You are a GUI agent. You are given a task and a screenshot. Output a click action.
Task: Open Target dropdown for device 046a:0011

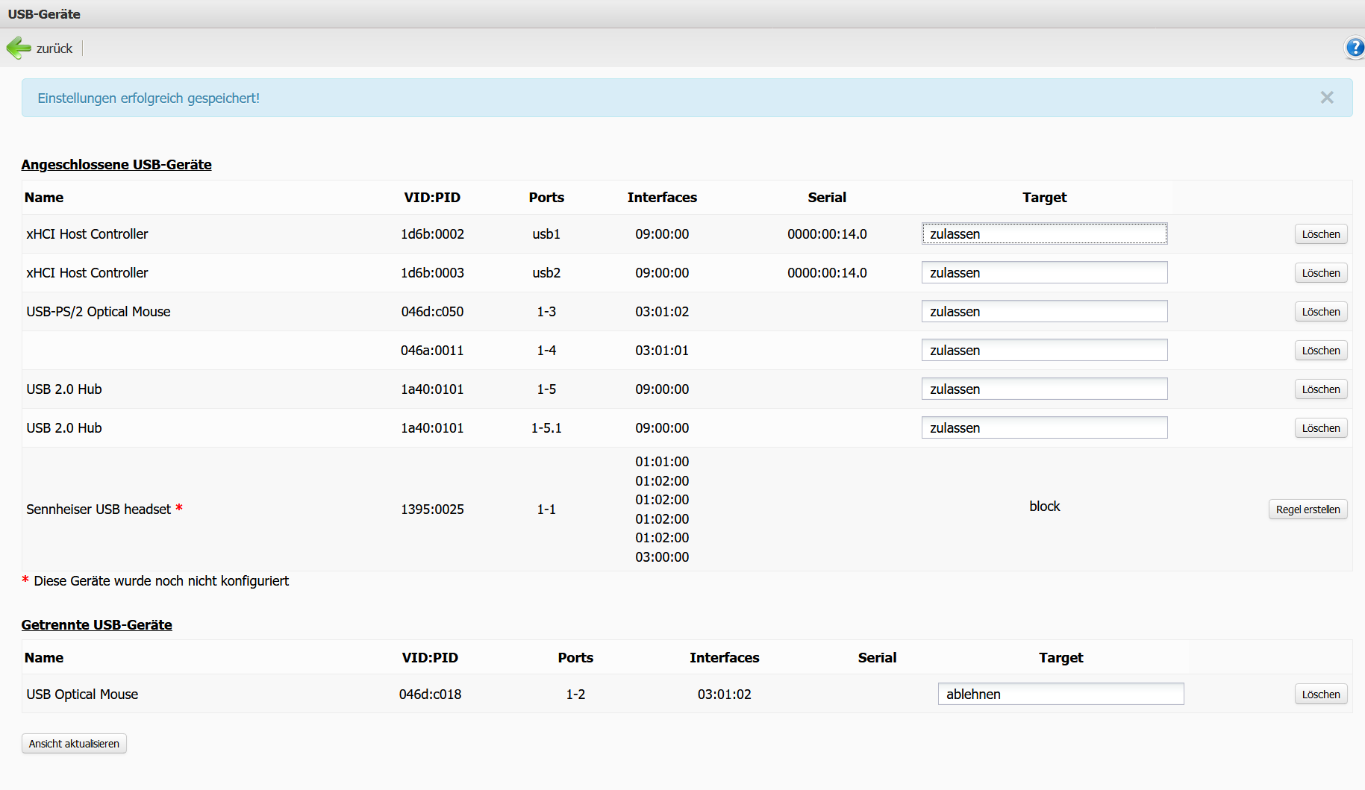coord(1043,351)
